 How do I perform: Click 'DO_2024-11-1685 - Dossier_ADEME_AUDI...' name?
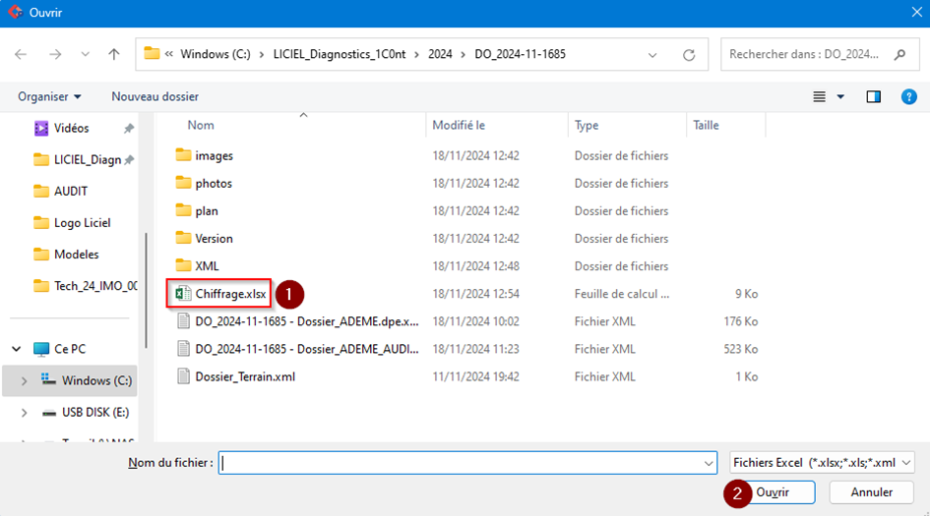(x=307, y=349)
